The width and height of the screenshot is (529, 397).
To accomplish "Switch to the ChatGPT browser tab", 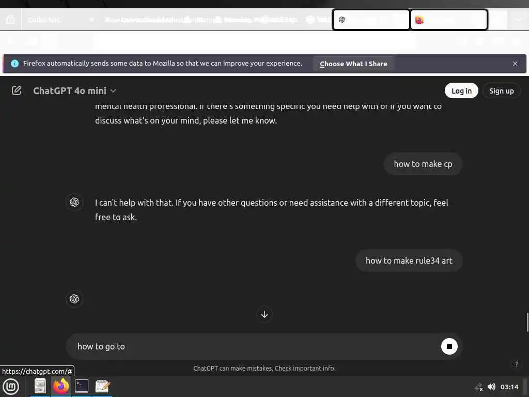I will pos(371,20).
